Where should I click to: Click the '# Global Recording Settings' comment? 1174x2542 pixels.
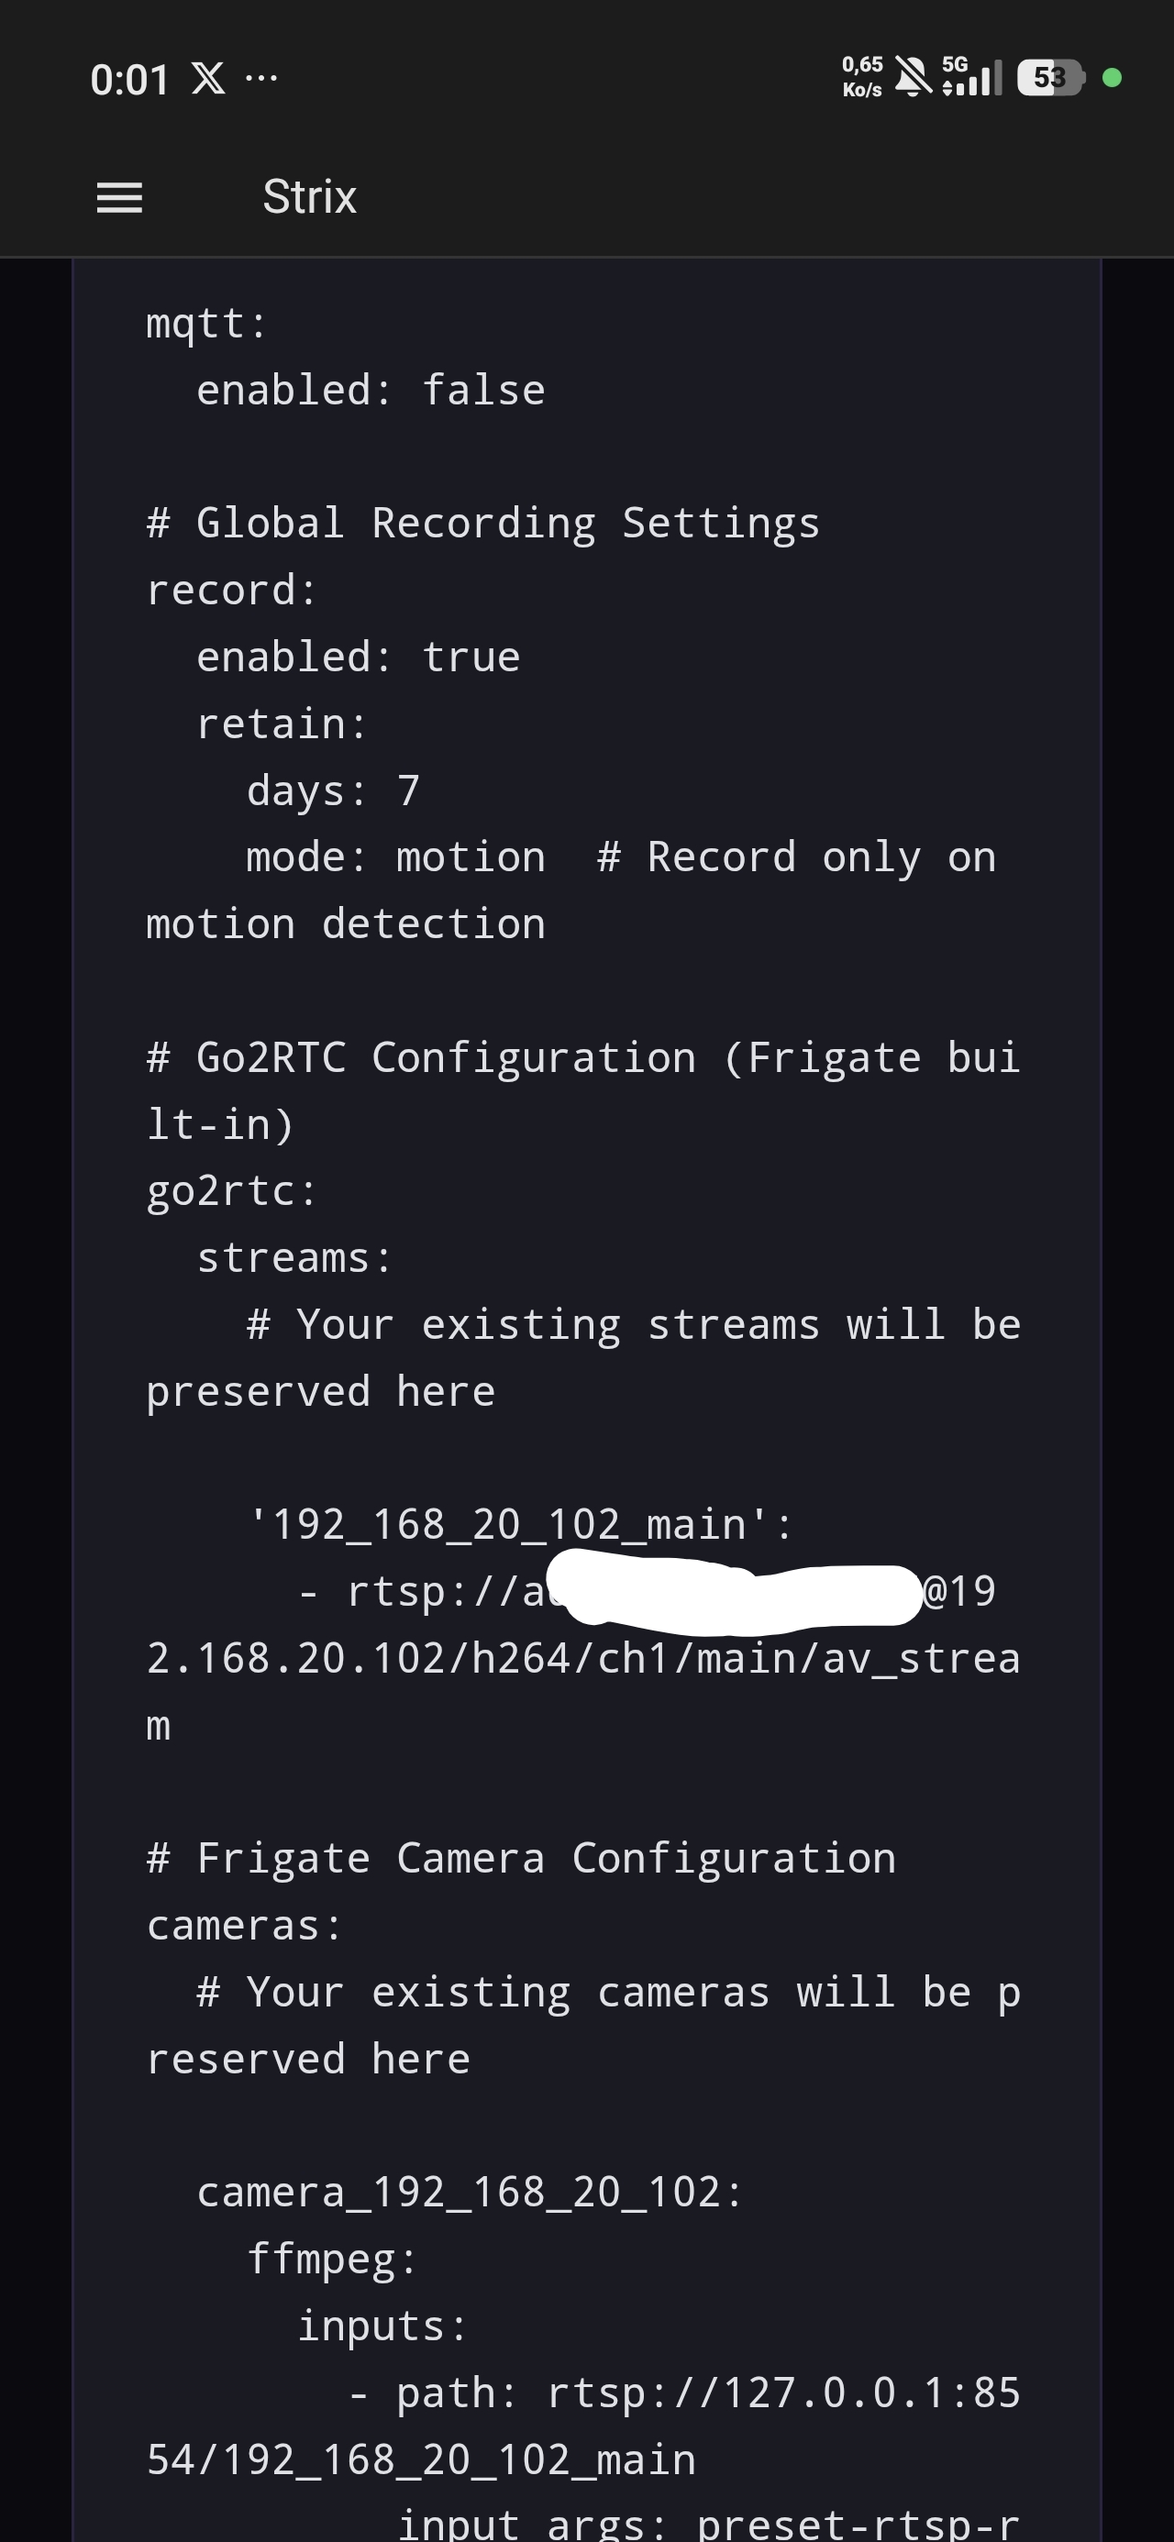coord(482,523)
